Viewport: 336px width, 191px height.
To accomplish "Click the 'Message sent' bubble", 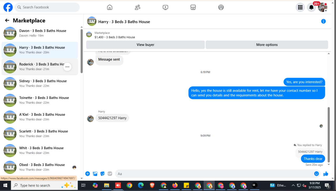I will pyautogui.click(x=109, y=59).
